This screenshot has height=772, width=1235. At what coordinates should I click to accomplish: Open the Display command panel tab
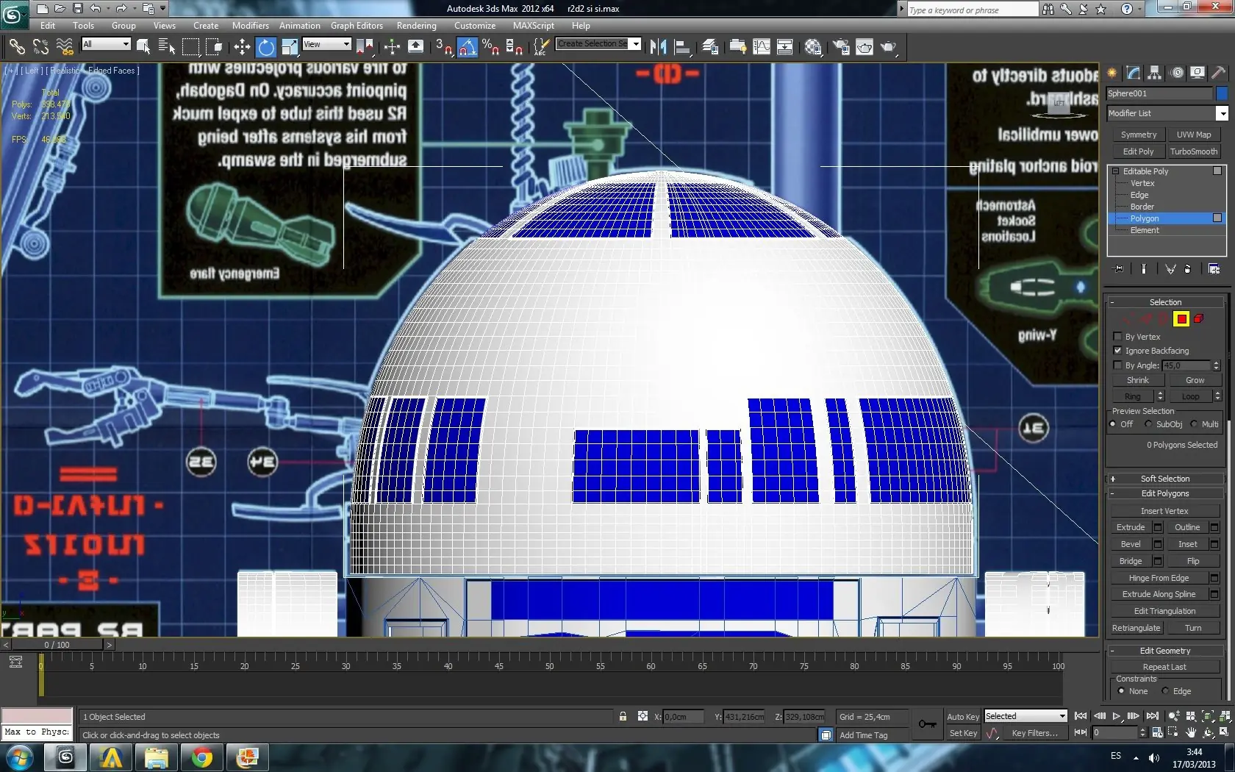click(1198, 73)
